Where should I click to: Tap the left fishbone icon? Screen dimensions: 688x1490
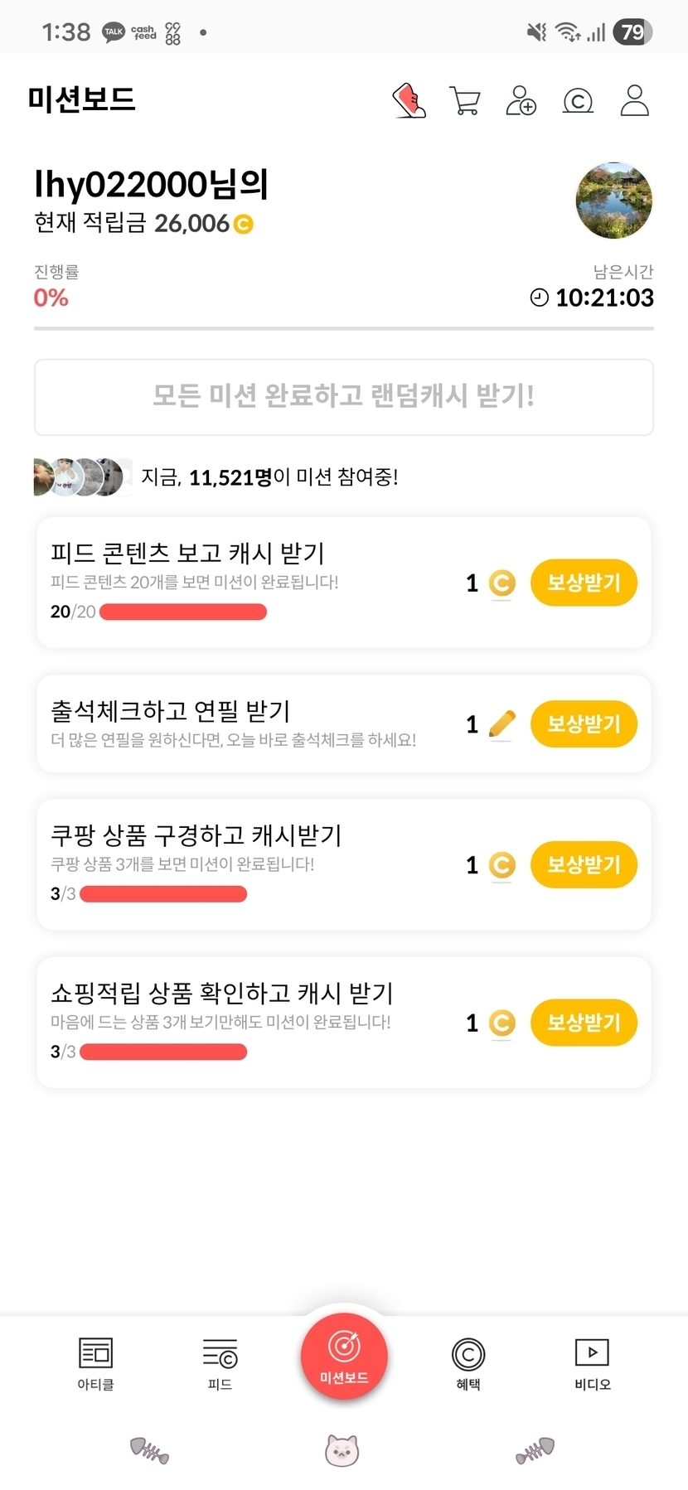149,1450
